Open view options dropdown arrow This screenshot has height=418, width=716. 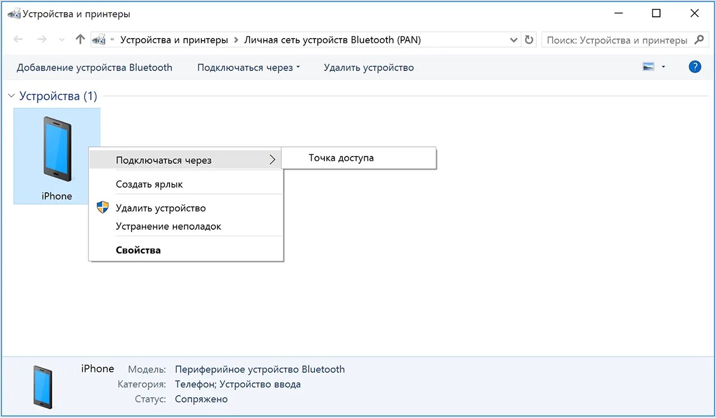[x=663, y=67]
